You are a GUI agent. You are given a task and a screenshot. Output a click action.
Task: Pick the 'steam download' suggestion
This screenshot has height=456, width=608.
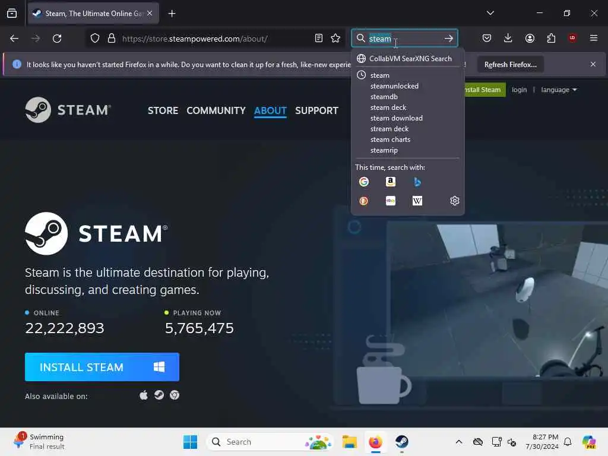[x=407, y=118]
